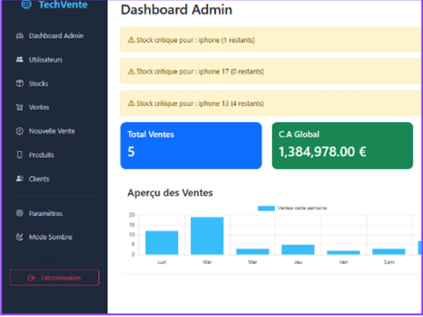423x317 pixels.
Task: Click 'Stock critique pour : iphone 13 (4 restants)' text
Action: point(200,103)
